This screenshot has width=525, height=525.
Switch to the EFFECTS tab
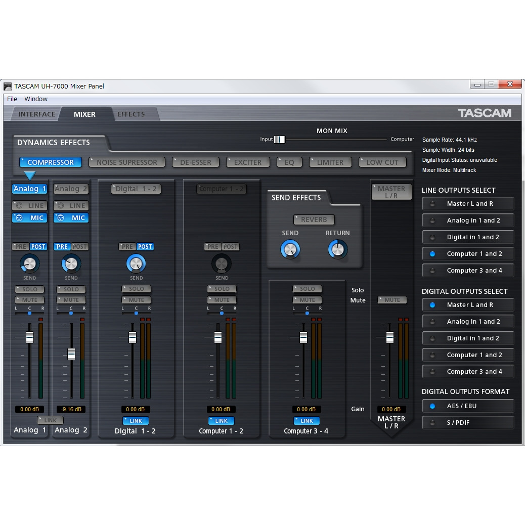pos(131,114)
